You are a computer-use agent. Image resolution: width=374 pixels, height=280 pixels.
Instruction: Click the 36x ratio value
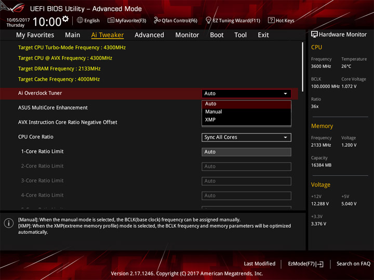315,106
